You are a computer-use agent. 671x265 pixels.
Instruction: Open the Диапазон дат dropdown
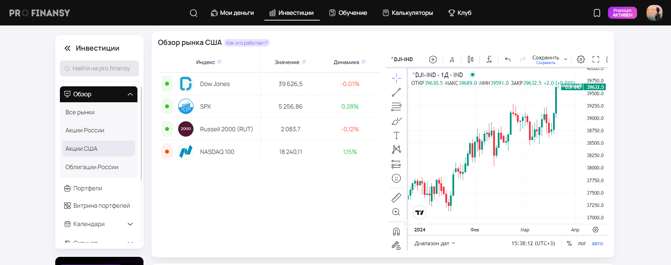435,243
